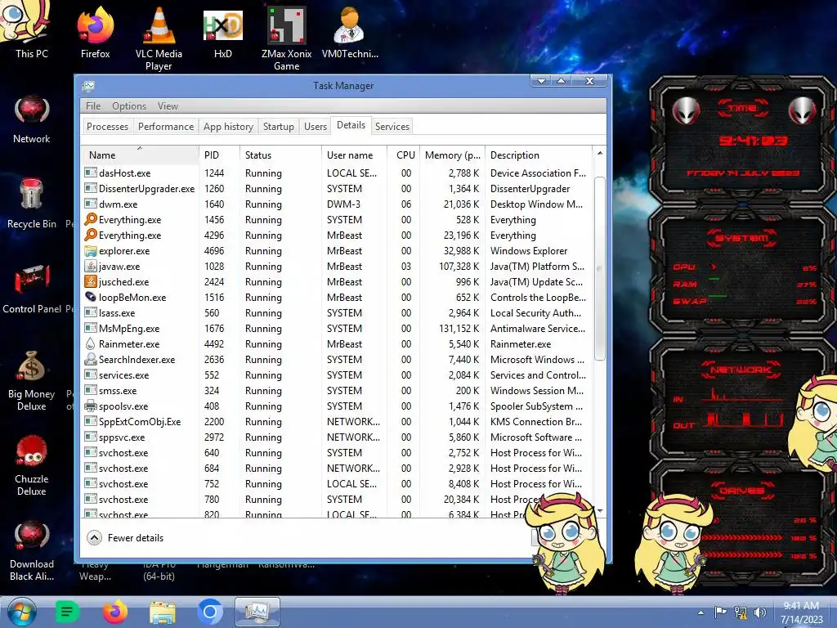The height and width of the screenshot is (628, 837).
Task: Switch to the Services tab
Action: [x=392, y=127]
